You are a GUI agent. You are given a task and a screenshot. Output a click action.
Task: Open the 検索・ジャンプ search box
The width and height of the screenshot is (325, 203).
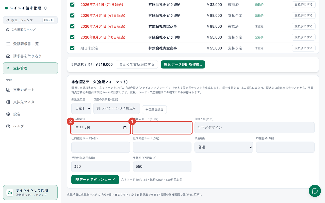point(30,20)
